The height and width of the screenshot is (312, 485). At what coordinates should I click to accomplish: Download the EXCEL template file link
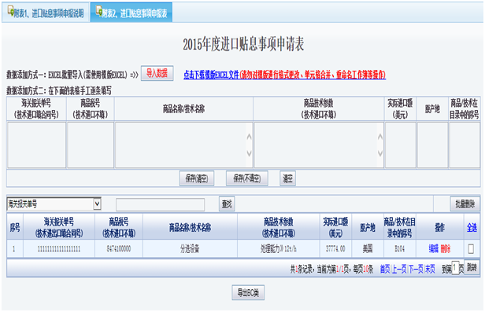click(x=284, y=75)
